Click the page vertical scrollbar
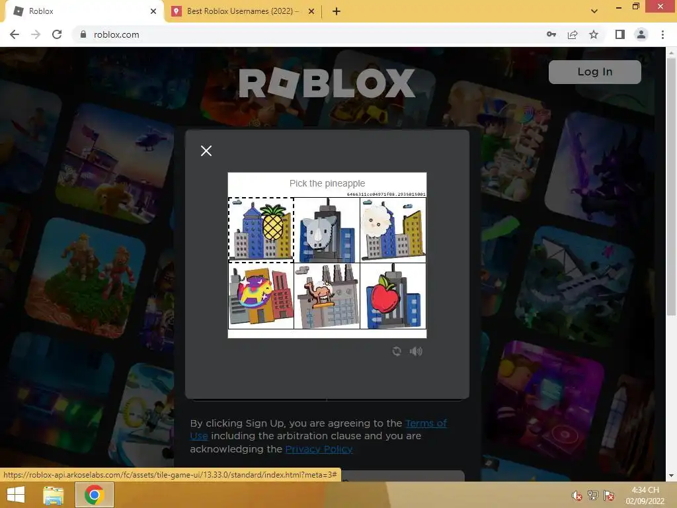This screenshot has height=508, width=677. pos(671,186)
